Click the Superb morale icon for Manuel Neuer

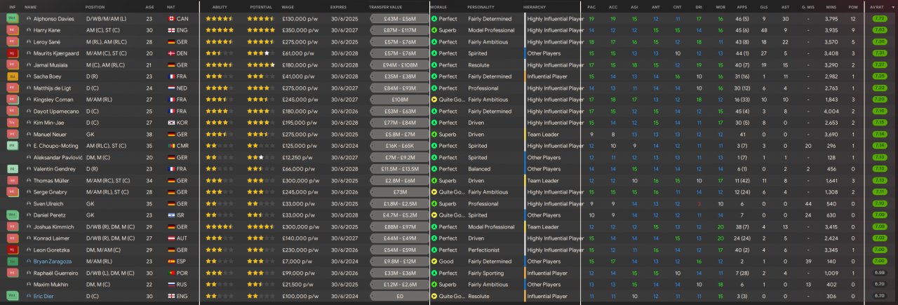(434, 135)
